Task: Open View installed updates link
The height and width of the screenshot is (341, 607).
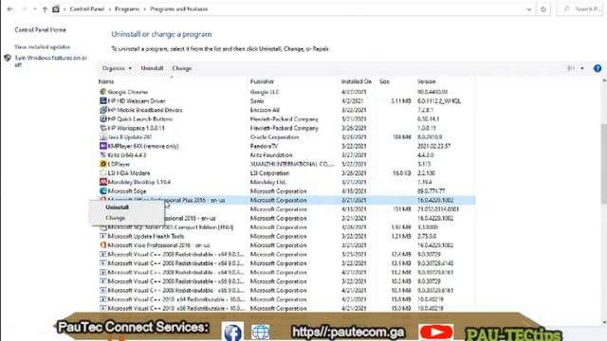Action: [42, 46]
